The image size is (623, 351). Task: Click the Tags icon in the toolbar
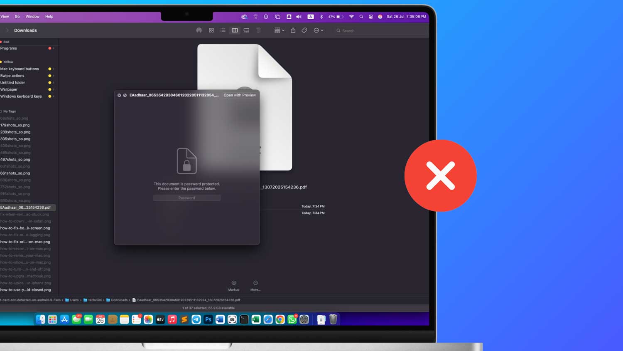[x=304, y=30]
